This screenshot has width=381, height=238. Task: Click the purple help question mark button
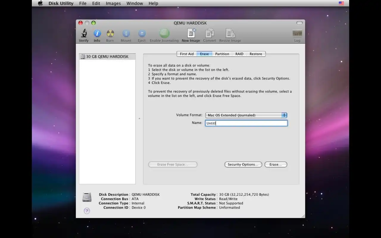pos(87,211)
